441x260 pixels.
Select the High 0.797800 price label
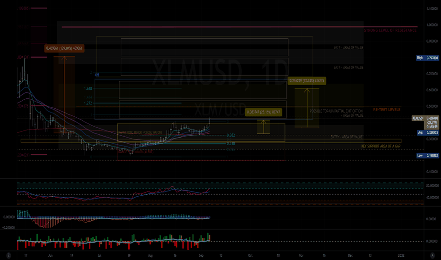(x=427, y=58)
